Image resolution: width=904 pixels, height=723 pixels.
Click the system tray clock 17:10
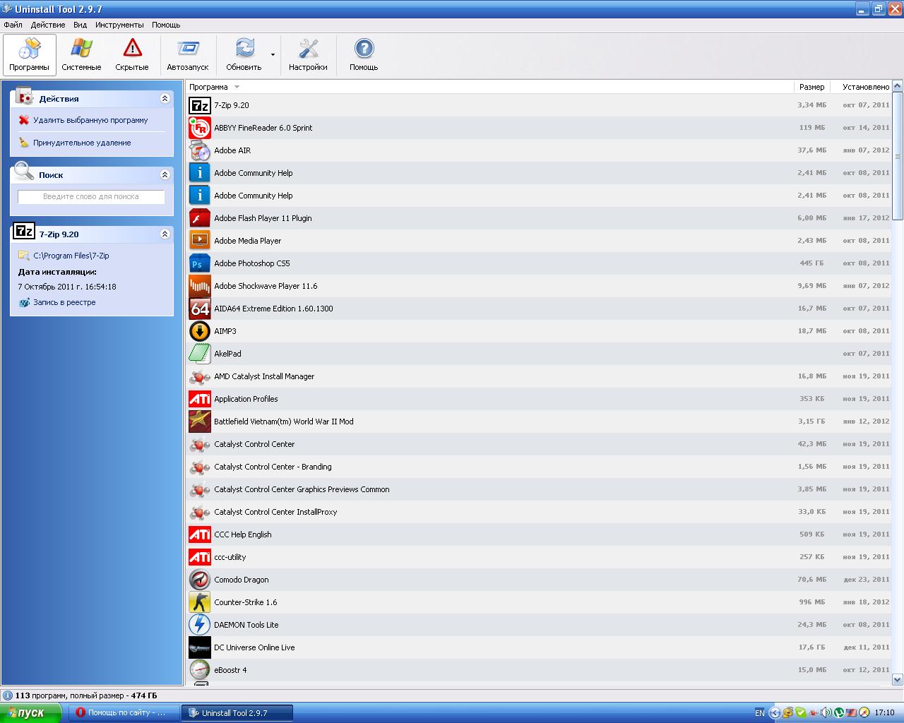point(884,713)
